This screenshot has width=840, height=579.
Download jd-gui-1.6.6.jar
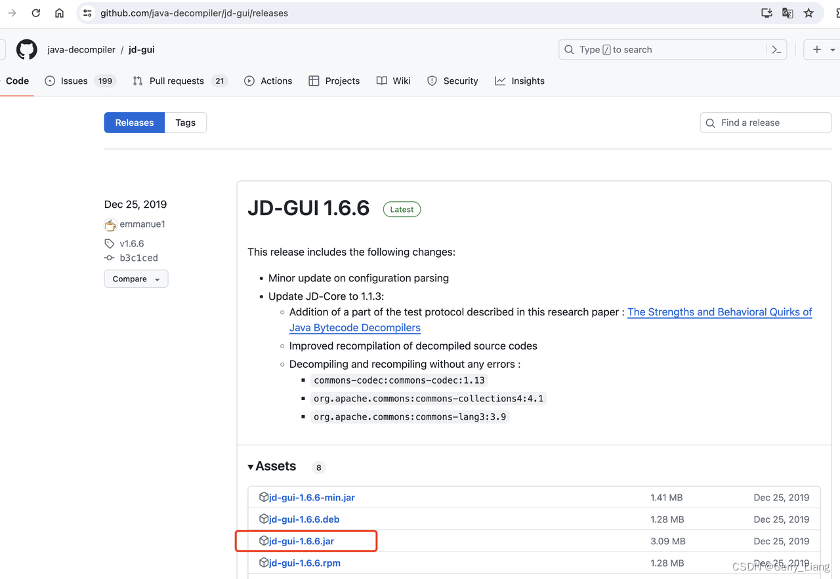coord(302,541)
